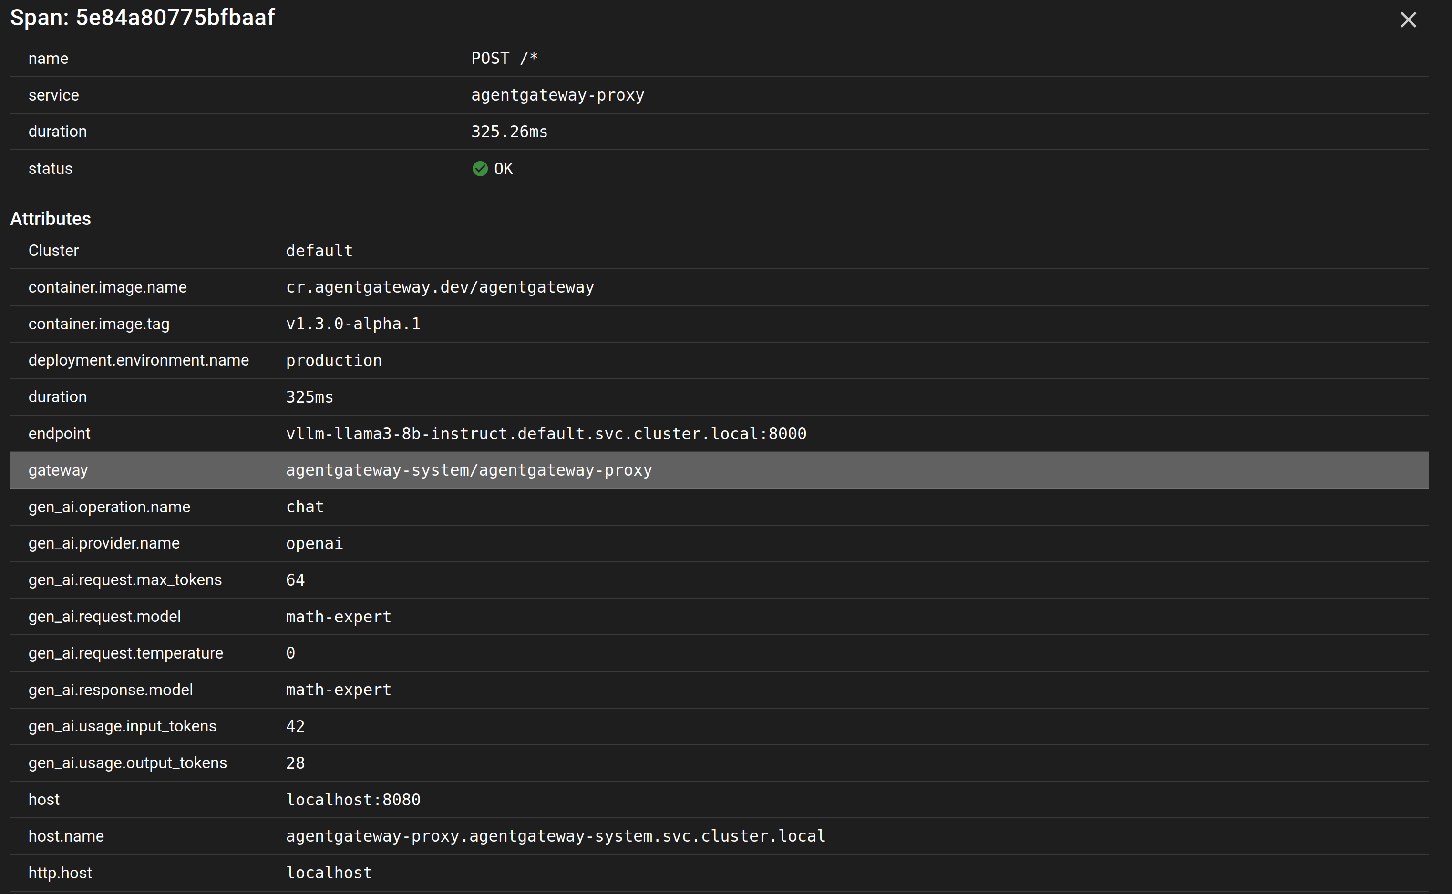Image resolution: width=1452 pixels, height=894 pixels.
Task: Click the gen_ai.request.temperature attribute key
Action: pos(125,653)
